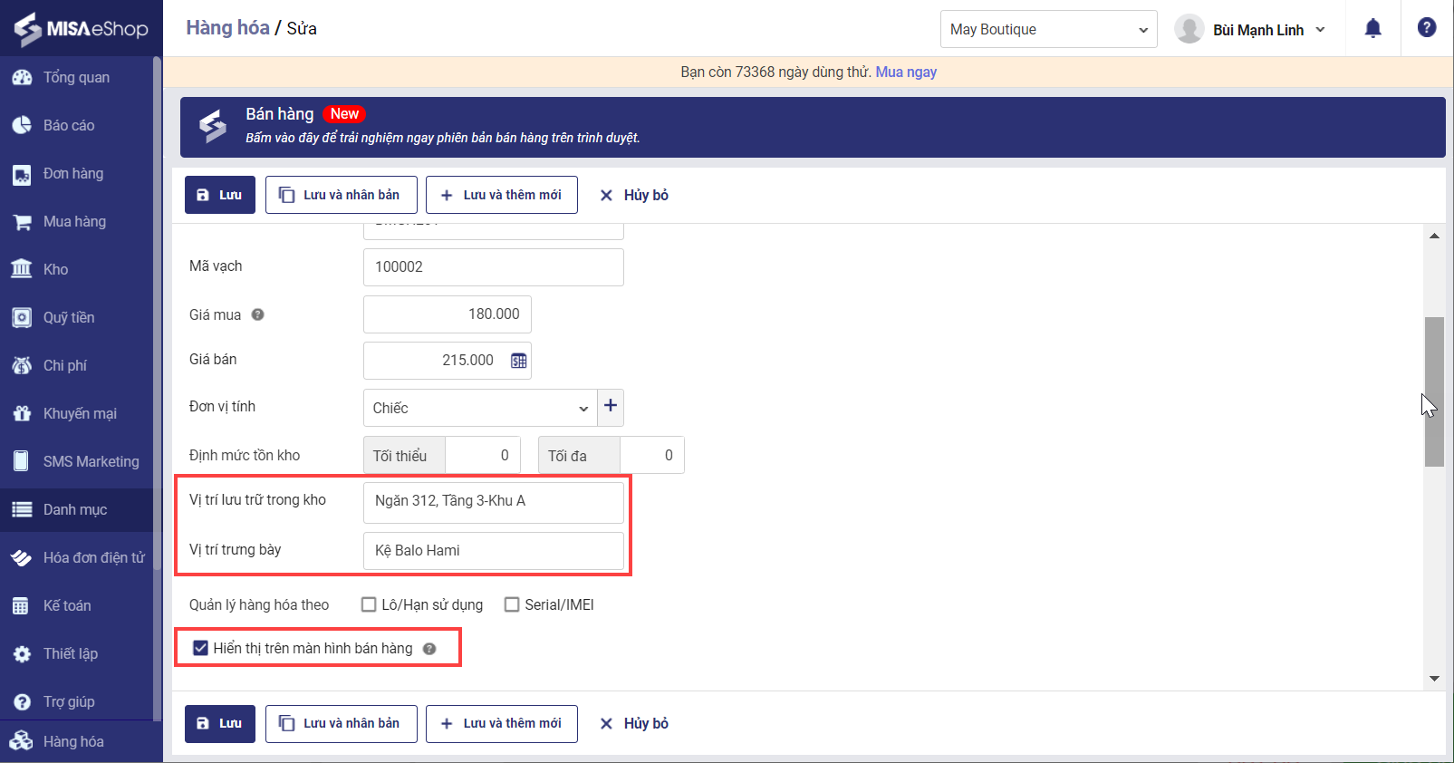Click the Chi phí money bag icon
Image resolution: width=1454 pixels, height=763 pixels.
tap(22, 365)
